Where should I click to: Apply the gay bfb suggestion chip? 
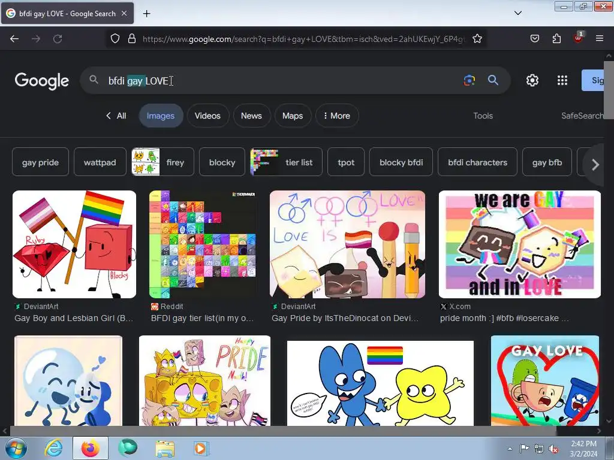tap(547, 162)
